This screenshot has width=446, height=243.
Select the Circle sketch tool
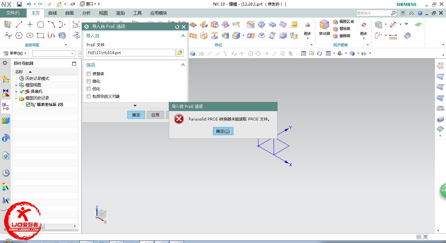point(40,24)
